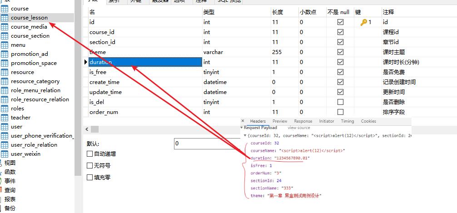This screenshot has width=457, height=213.
Task: Click the table icon beside resource_category
Action: (x=5, y=81)
